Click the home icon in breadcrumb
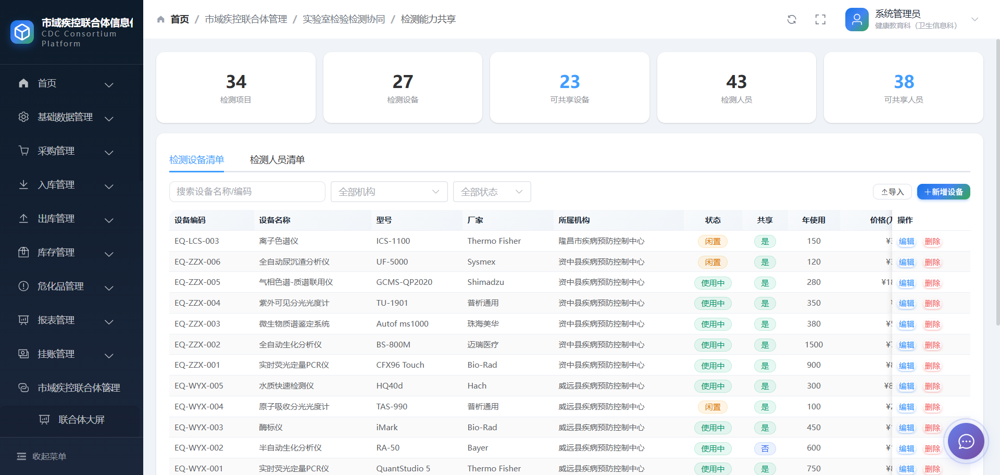1000x475 pixels. [x=161, y=19]
